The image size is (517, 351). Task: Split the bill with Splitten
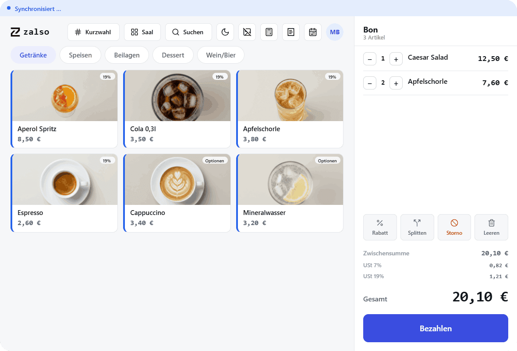coord(417,228)
